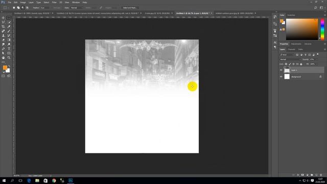
Task: Open the Layer menu
Action: click(31, 2)
